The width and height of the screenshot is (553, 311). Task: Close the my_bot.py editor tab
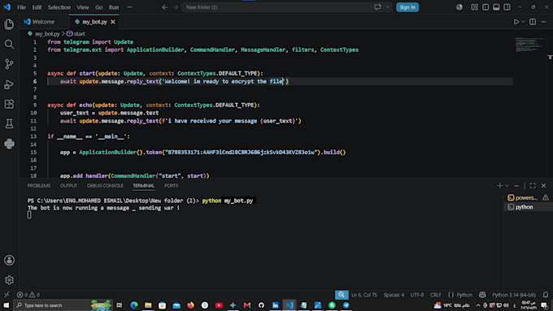click(113, 22)
